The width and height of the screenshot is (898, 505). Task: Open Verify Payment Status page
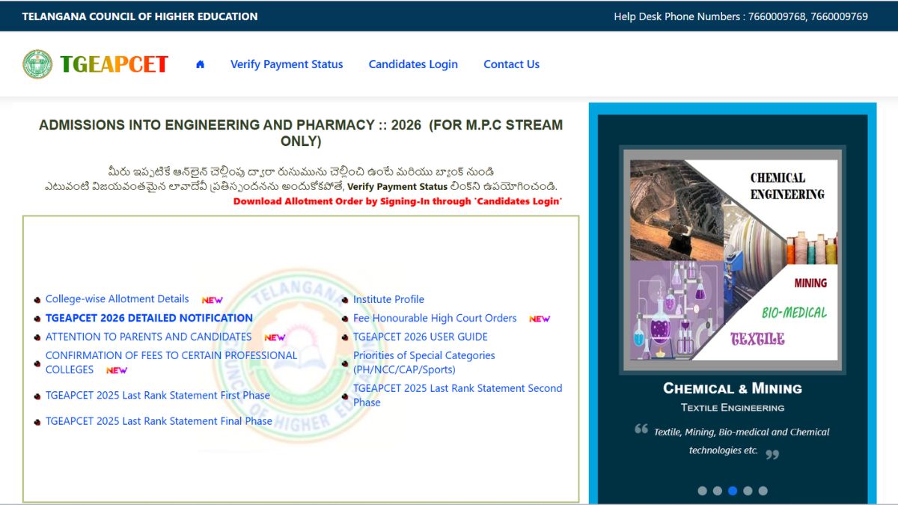coord(287,64)
